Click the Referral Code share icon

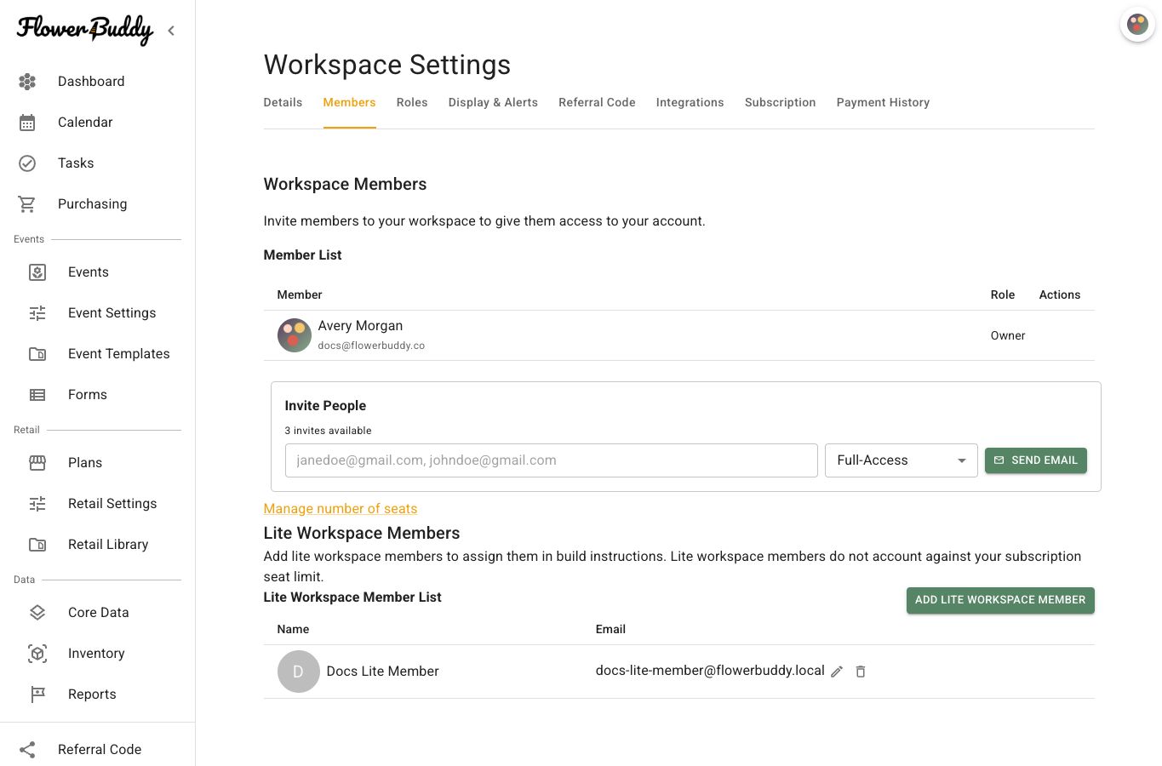tap(27, 750)
